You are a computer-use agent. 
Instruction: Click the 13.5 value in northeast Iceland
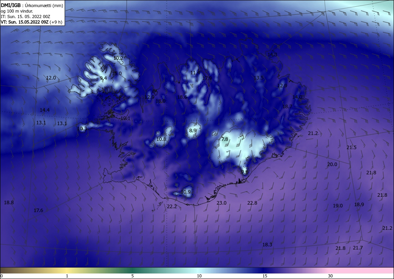(258, 78)
